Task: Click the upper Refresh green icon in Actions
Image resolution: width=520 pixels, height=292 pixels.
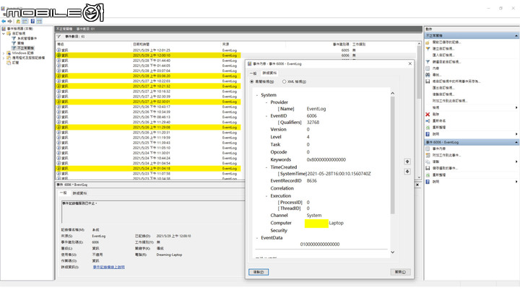Action: pyautogui.click(x=428, y=128)
